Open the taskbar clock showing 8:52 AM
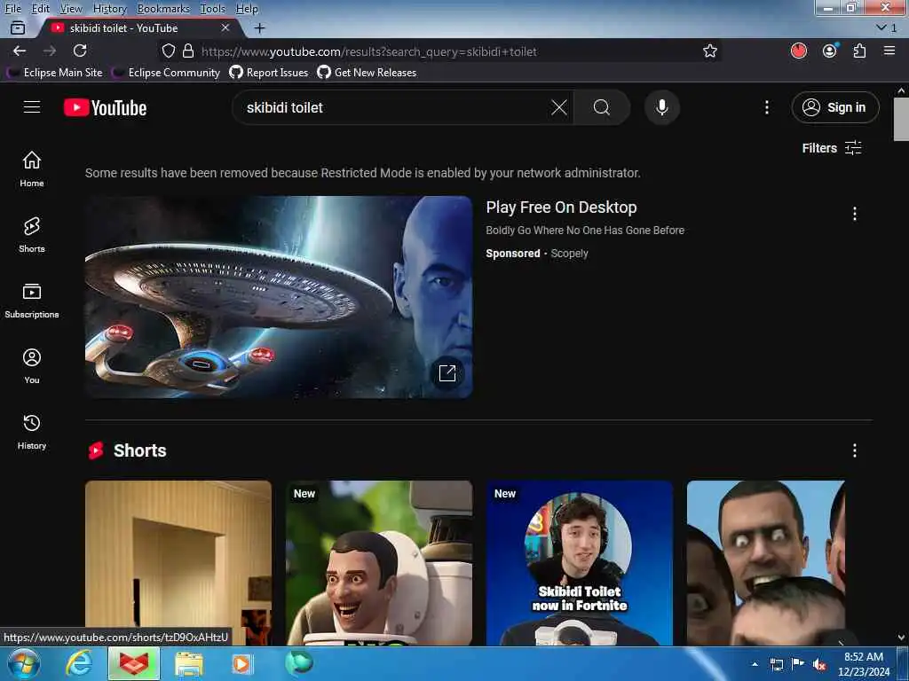The height and width of the screenshot is (681, 909). (864, 664)
